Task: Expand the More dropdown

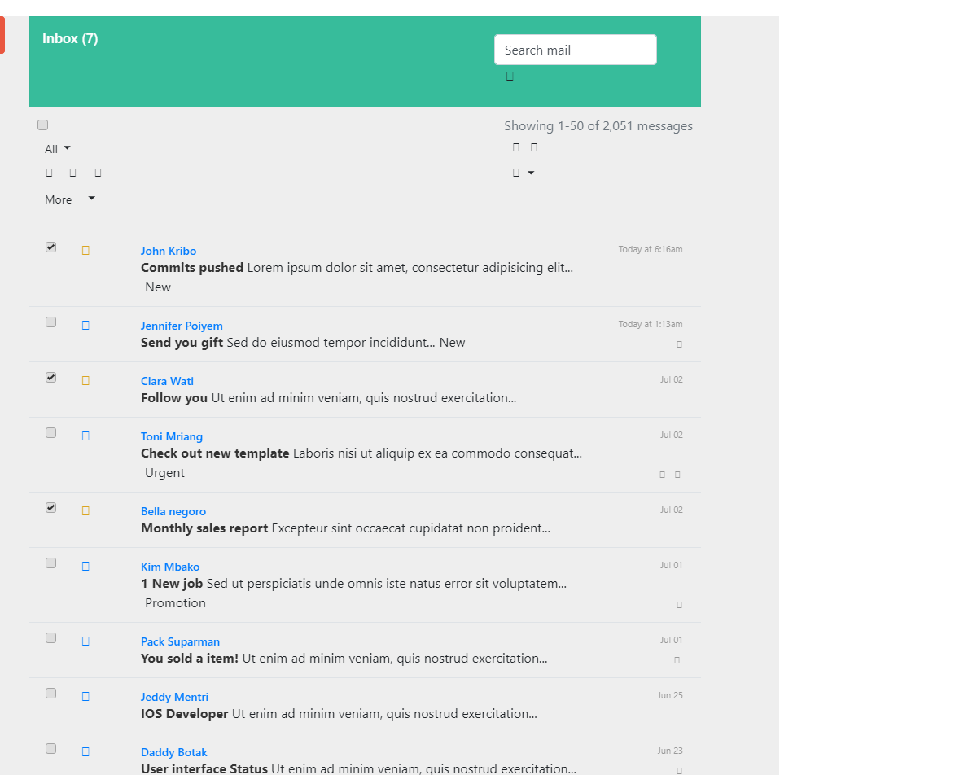Action: 69,199
